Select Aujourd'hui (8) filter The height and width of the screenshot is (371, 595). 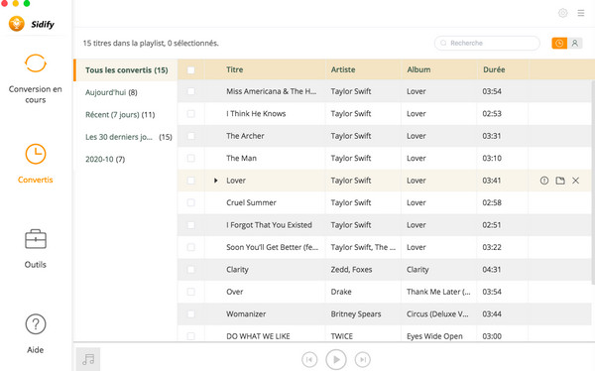tap(111, 92)
